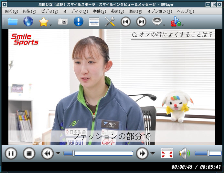The image size is (224, 173).
Task: Expand the favorites star dropdown arrow
Action: click(x=50, y=25)
